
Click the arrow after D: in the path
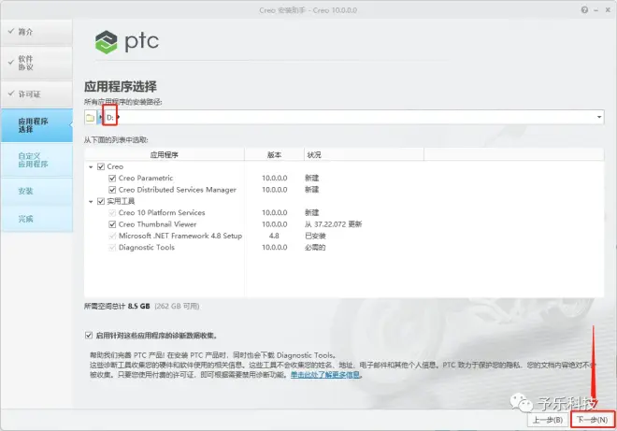118,117
